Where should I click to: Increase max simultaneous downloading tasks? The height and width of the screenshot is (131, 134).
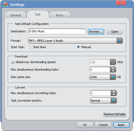click(113, 68)
